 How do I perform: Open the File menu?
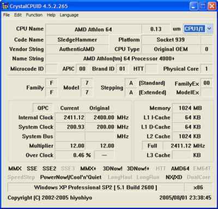pos(7,15)
